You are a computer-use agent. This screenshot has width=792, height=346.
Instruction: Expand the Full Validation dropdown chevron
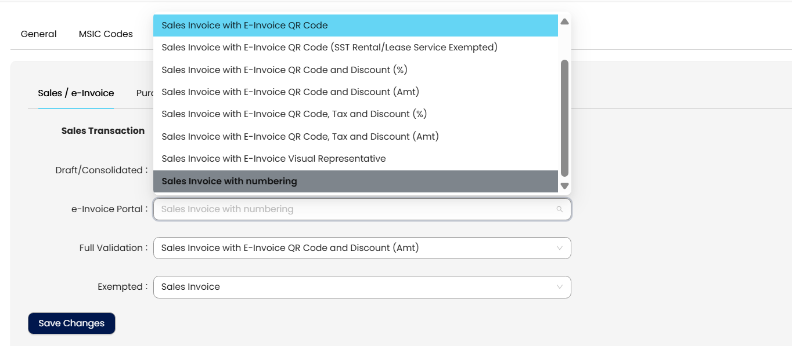[x=559, y=248]
